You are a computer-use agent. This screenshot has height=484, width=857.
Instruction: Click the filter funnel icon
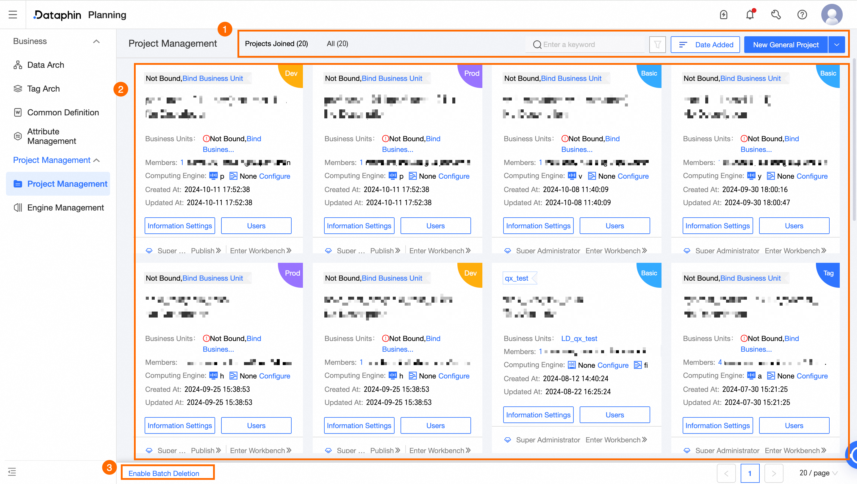(x=657, y=45)
